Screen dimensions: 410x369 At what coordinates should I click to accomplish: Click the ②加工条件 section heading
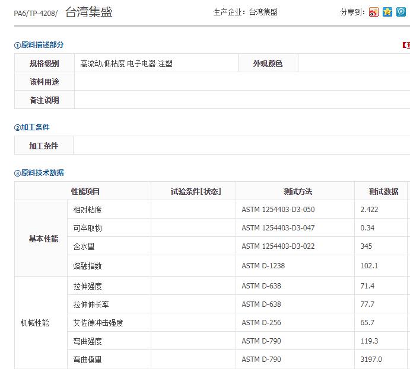click(x=31, y=127)
